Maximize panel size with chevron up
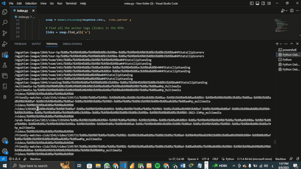 (x=292, y=44)
